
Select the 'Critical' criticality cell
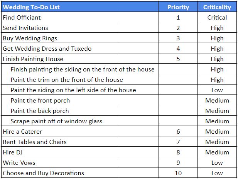(x=217, y=17)
